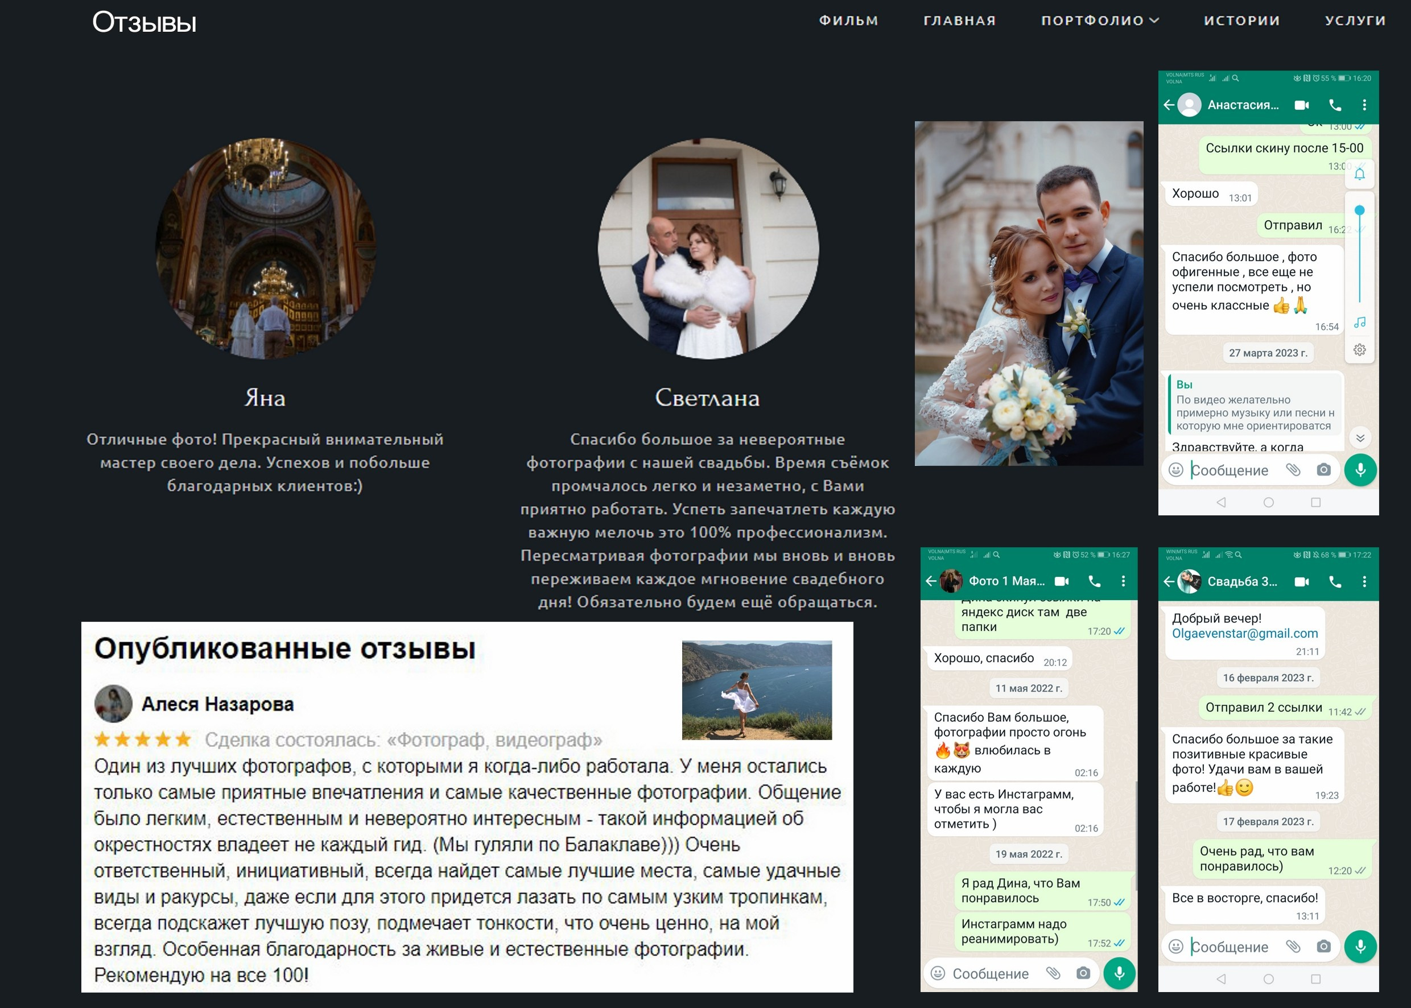Toggle the music note media icon
This screenshot has width=1411, height=1008.
click(1359, 322)
